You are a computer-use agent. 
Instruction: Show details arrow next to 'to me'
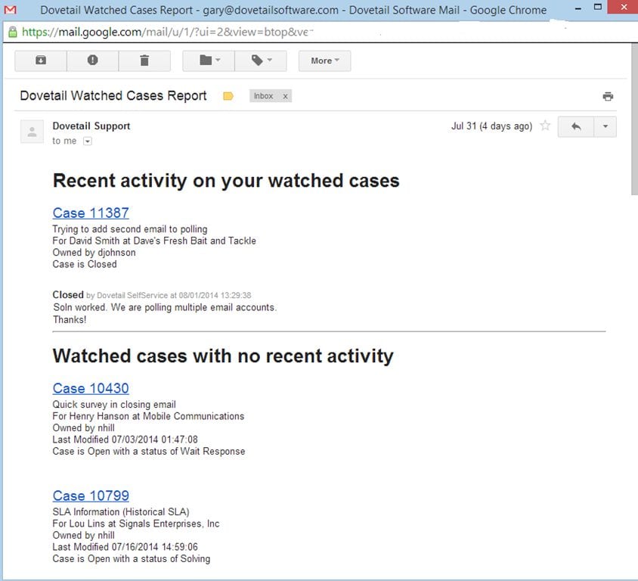(x=88, y=141)
